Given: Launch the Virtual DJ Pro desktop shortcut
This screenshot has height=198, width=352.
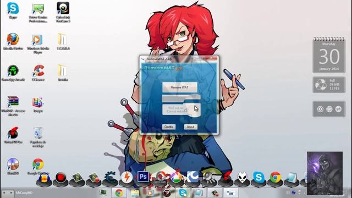Looking at the screenshot, I should (13, 135).
